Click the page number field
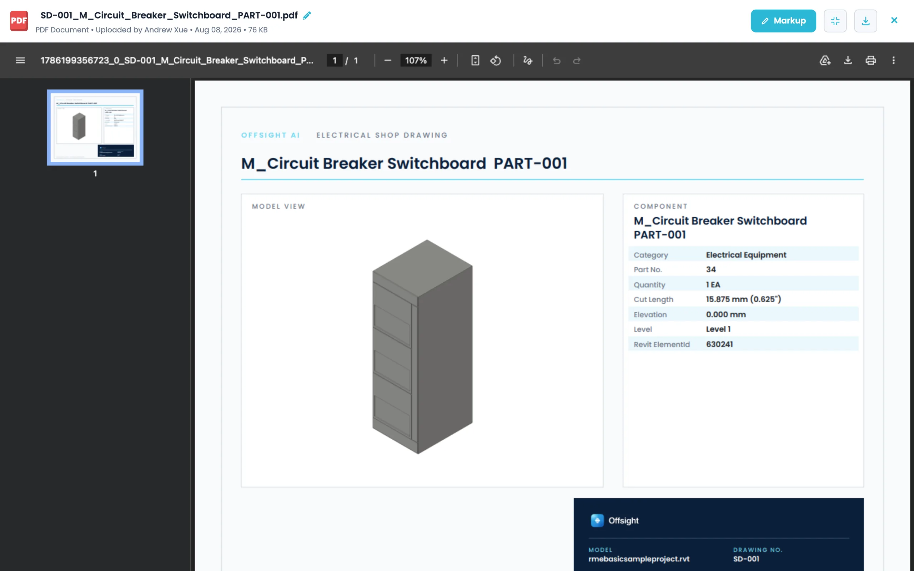Screen dimensions: 914x571 (x=335, y=60)
